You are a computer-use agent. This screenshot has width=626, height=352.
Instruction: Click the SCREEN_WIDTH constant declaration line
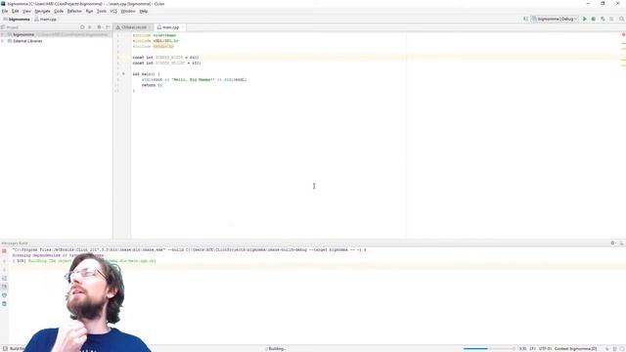click(165, 58)
